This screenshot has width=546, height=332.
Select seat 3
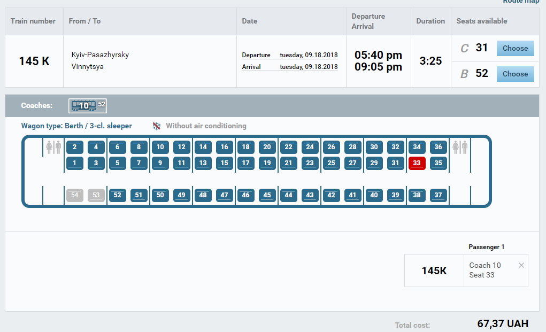96,163
